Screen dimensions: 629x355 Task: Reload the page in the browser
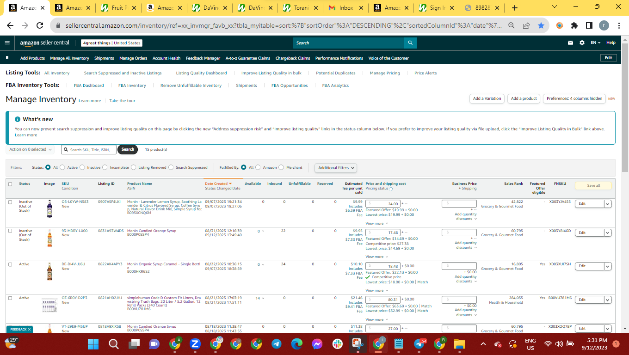coord(40,26)
